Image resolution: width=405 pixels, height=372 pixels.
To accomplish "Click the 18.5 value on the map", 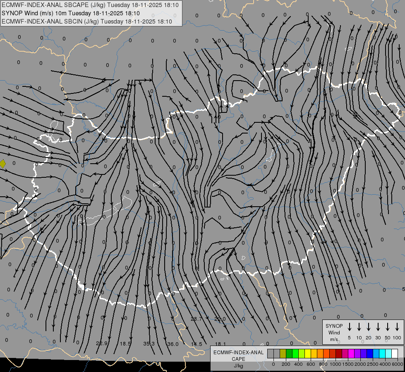I will (x=125, y=343).
